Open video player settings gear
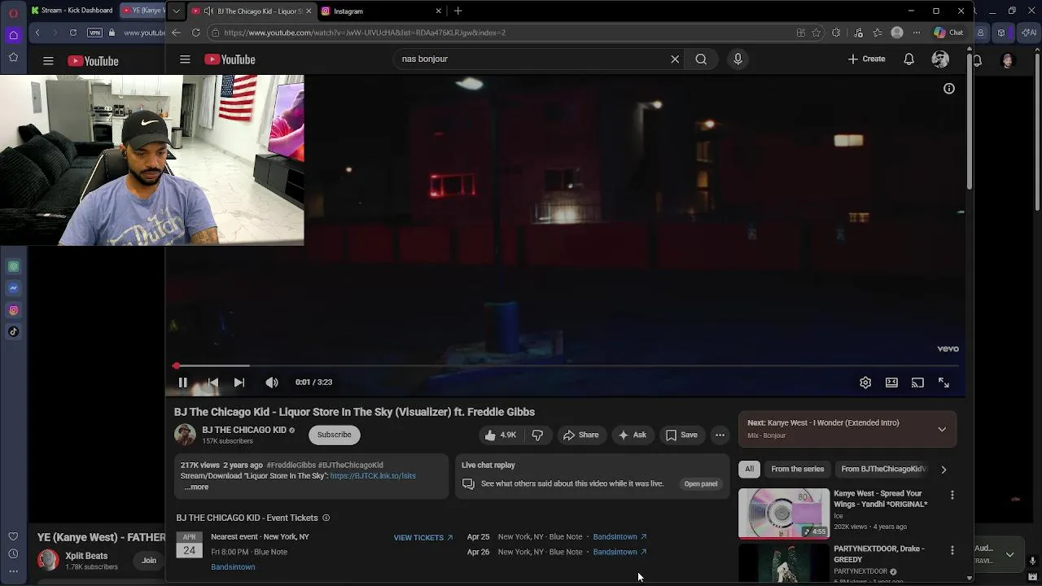The height and width of the screenshot is (586, 1042). click(x=865, y=383)
